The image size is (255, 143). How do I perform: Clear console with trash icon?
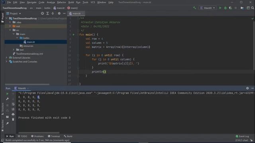coord(13,119)
